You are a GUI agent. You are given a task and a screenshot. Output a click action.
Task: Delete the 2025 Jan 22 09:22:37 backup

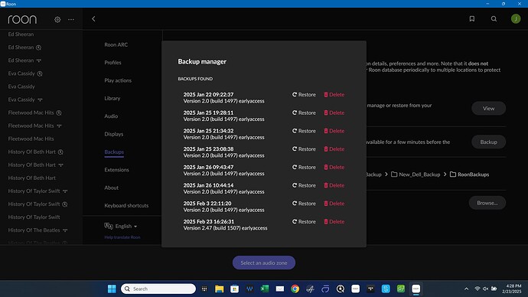334,95
